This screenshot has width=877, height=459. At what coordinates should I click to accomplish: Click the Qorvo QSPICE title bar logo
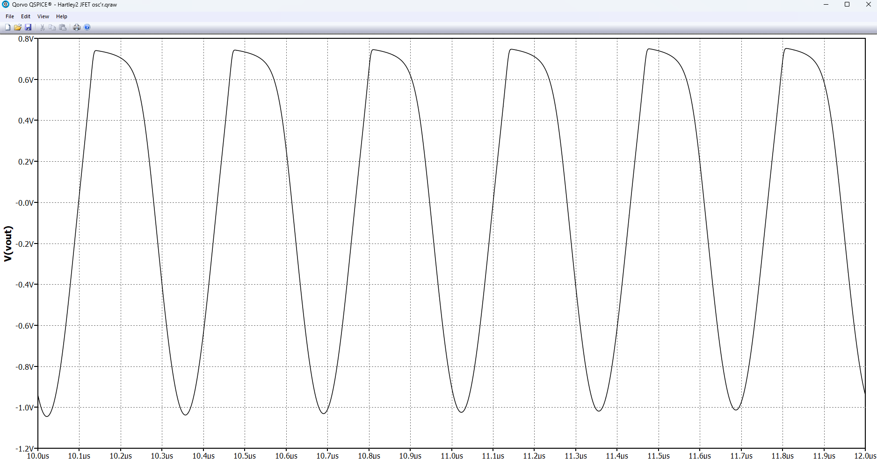[6, 5]
